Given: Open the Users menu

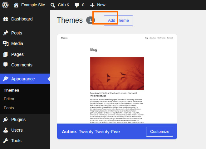Looking at the screenshot, I should point(17,130).
